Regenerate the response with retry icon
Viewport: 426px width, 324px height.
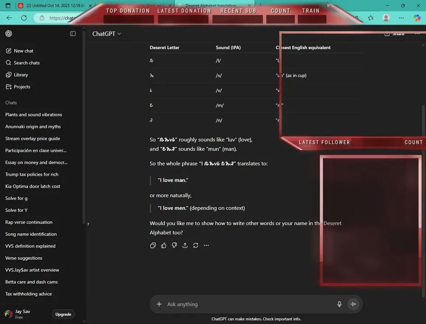tap(195, 245)
